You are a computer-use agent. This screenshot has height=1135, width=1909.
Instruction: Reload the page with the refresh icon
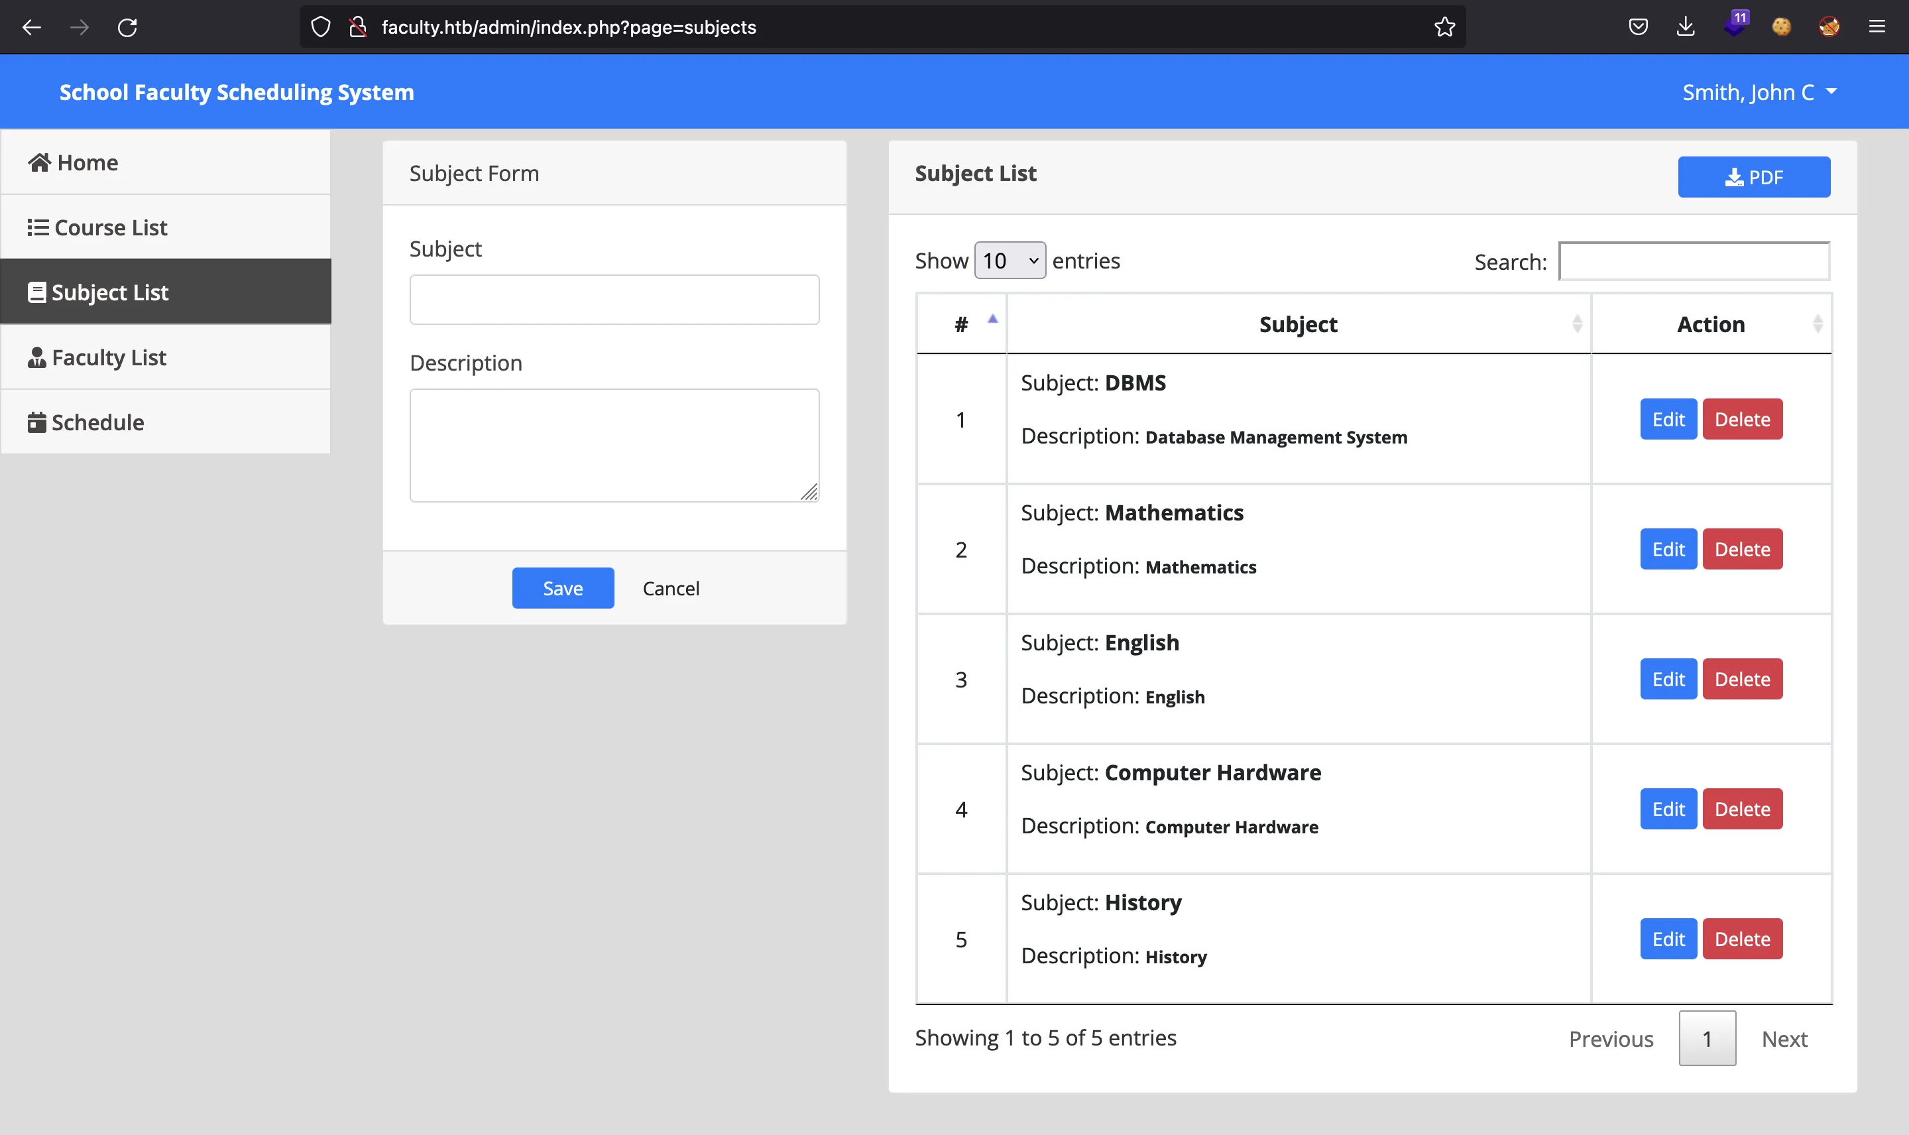[x=128, y=28]
